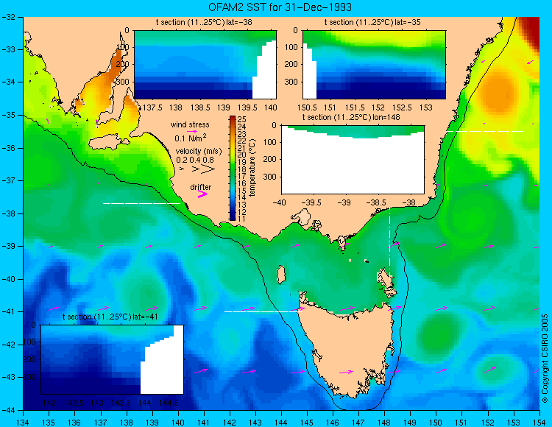552x427 pixels.
Task: Click the white dash-dot section line at lon 148
Action: [389, 243]
